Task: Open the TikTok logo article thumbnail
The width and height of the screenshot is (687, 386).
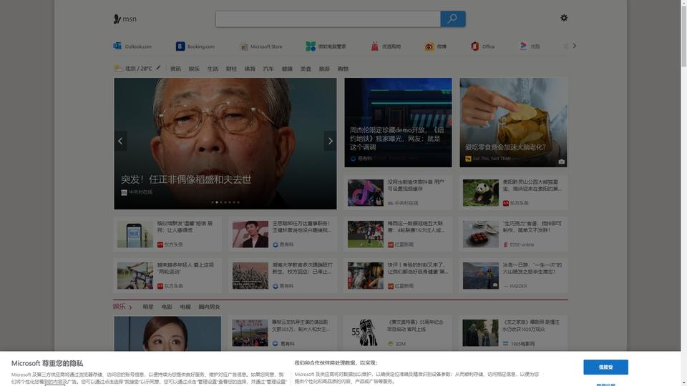Action: coord(366,192)
